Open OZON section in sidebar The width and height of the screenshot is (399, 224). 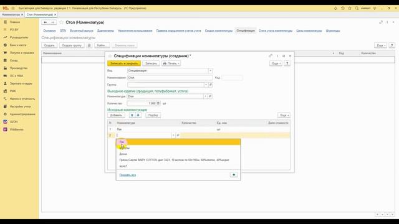(14, 122)
